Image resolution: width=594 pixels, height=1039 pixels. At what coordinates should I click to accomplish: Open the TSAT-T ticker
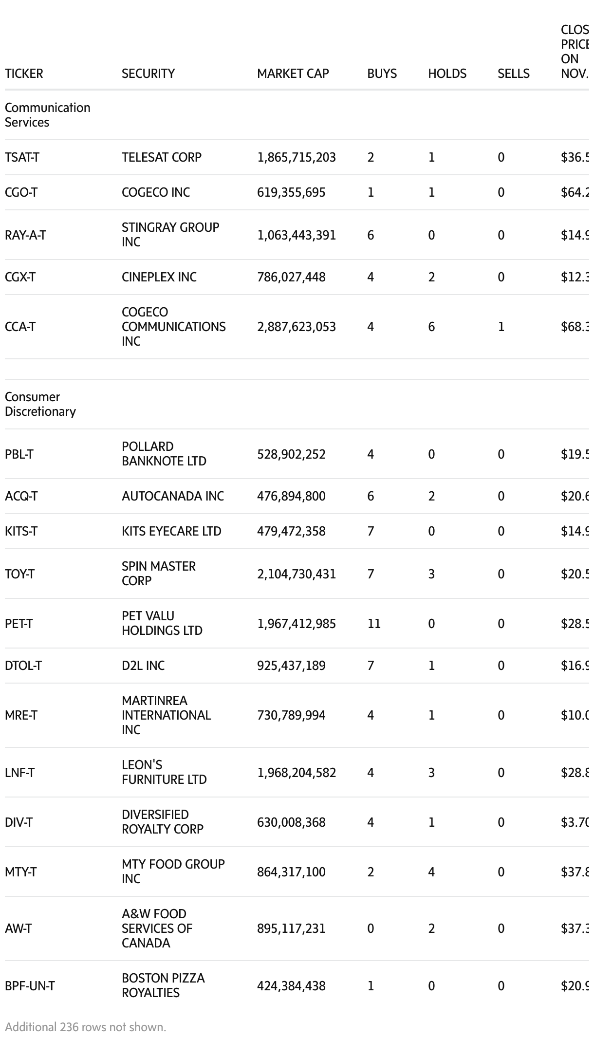click(x=22, y=157)
